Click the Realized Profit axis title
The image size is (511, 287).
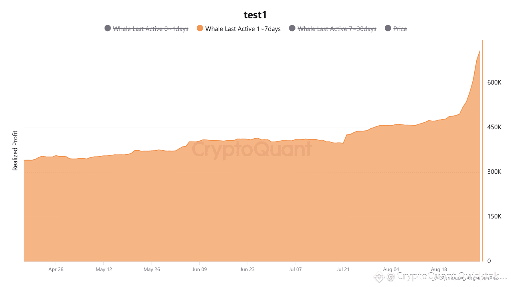[16, 151]
